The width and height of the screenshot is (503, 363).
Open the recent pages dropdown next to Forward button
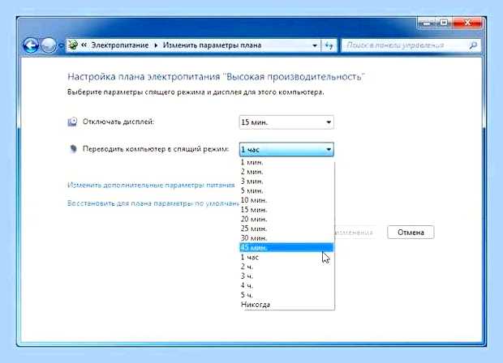pos(61,45)
